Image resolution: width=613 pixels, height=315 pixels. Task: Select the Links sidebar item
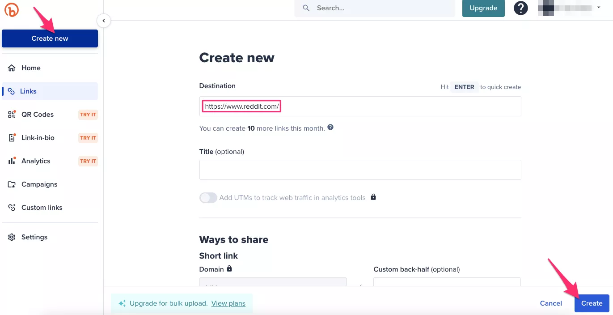pos(50,91)
